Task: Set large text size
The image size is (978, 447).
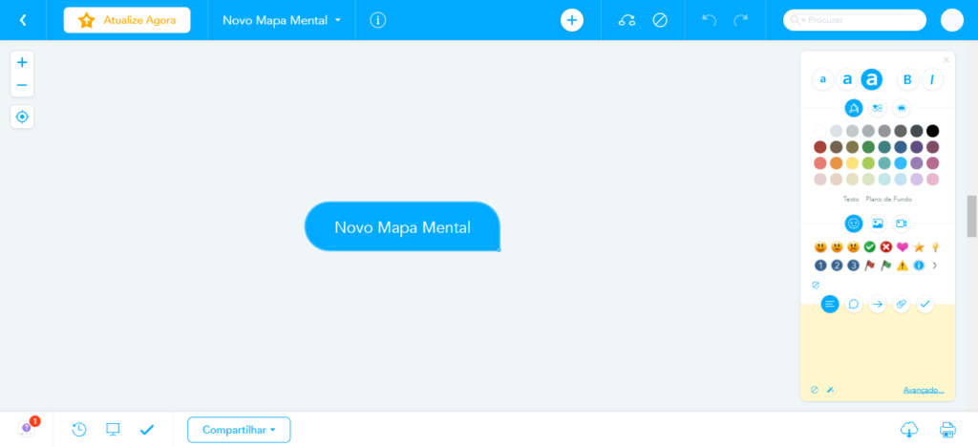Action: [x=872, y=80]
